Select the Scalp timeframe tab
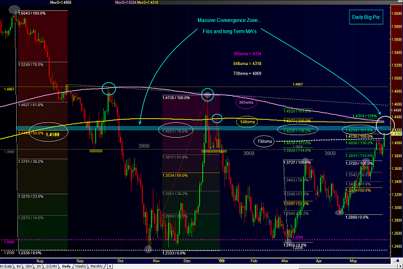Viewport: 403px width, 269px height. pyautogui.click(x=6, y=266)
